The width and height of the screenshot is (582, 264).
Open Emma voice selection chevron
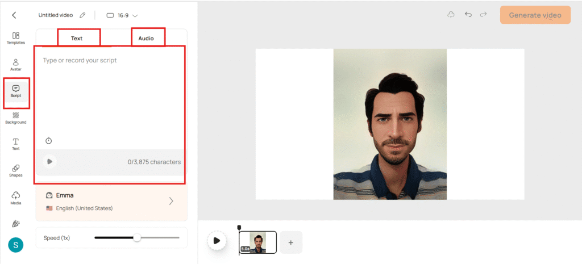click(x=171, y=201)
